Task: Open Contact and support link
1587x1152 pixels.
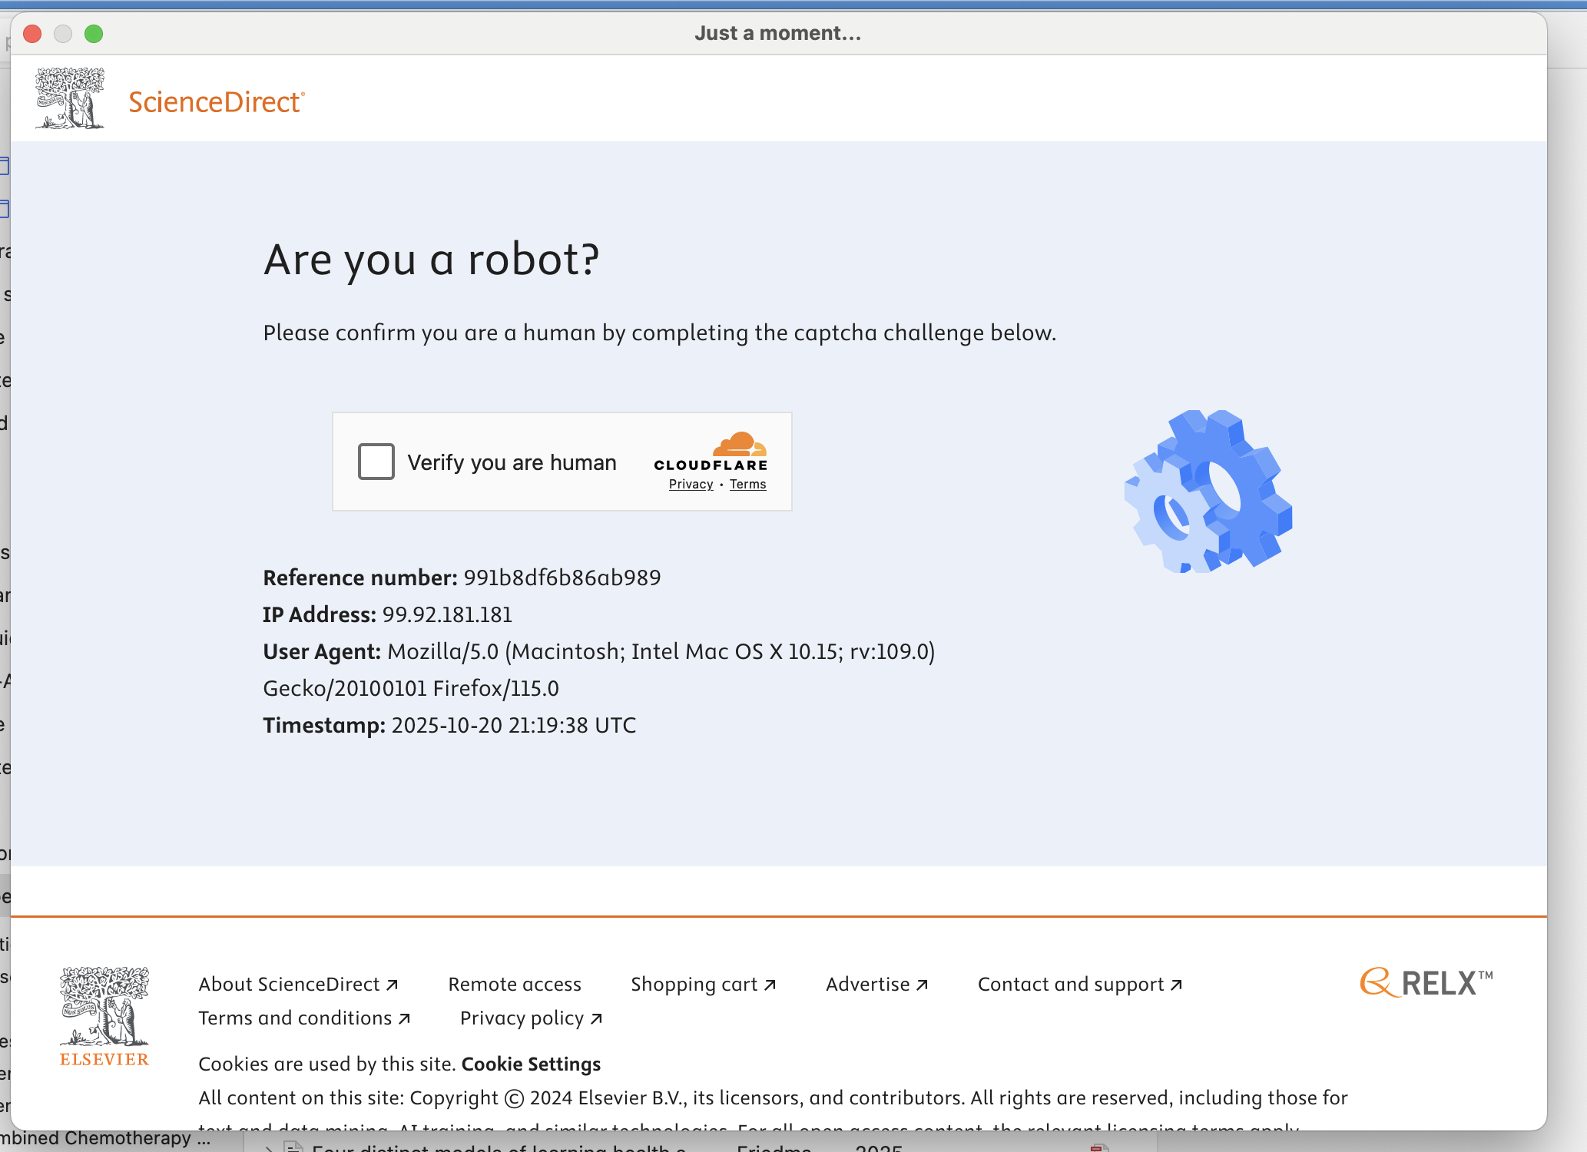Action: coord(1079,985)
